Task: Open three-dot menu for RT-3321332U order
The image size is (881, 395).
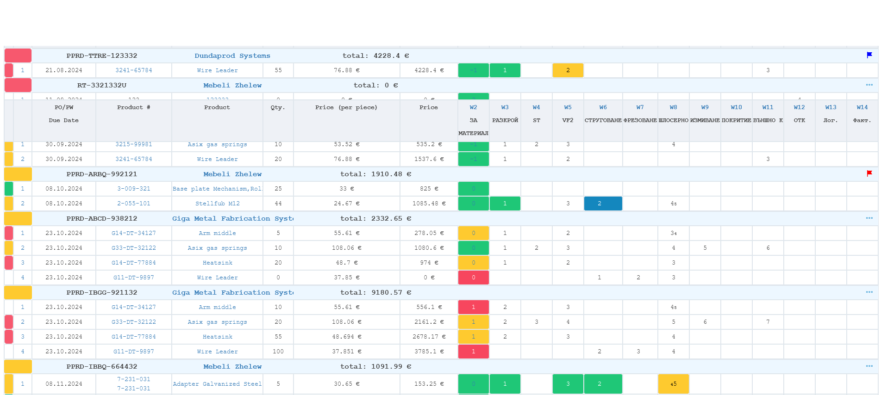Action: tap(869, 85)
